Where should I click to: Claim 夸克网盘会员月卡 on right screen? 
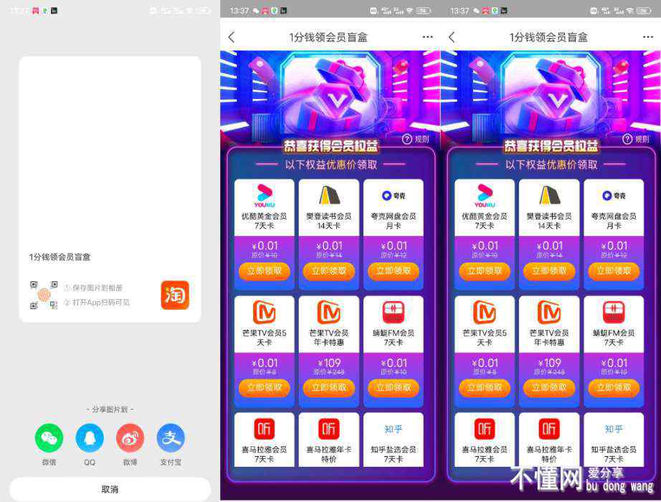click(614, 271)
